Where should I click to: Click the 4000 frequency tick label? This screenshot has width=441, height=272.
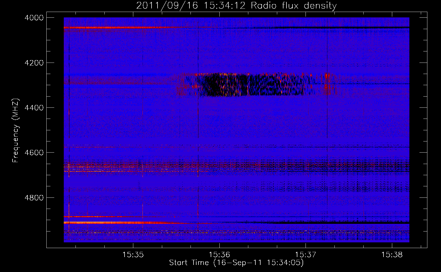tap(34, 18)
